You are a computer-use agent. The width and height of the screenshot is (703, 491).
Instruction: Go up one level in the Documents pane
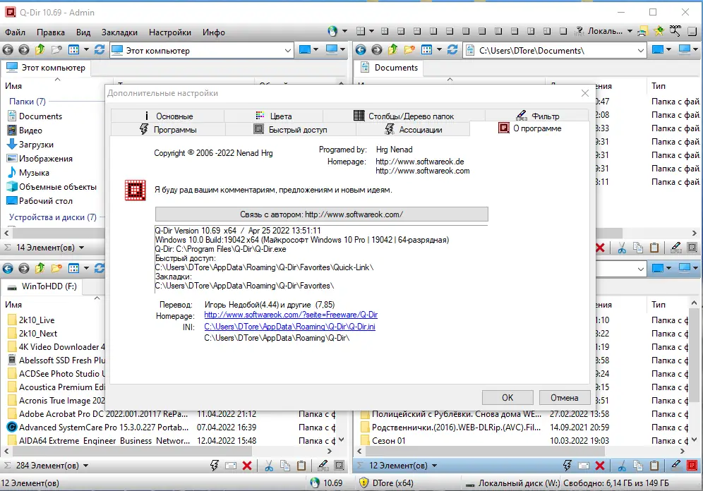click(x=392, y=49)
